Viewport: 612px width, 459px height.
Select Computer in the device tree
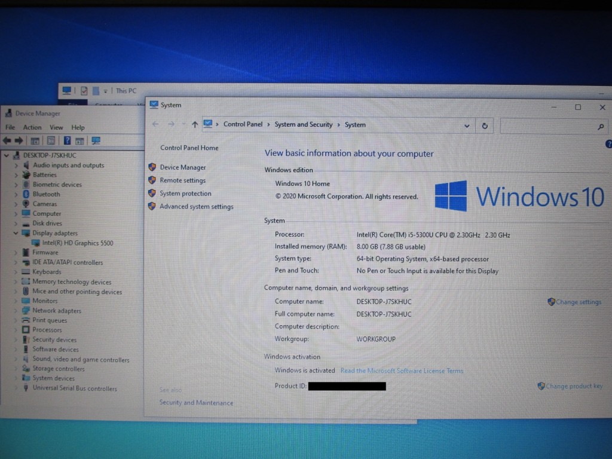[47, 213]
